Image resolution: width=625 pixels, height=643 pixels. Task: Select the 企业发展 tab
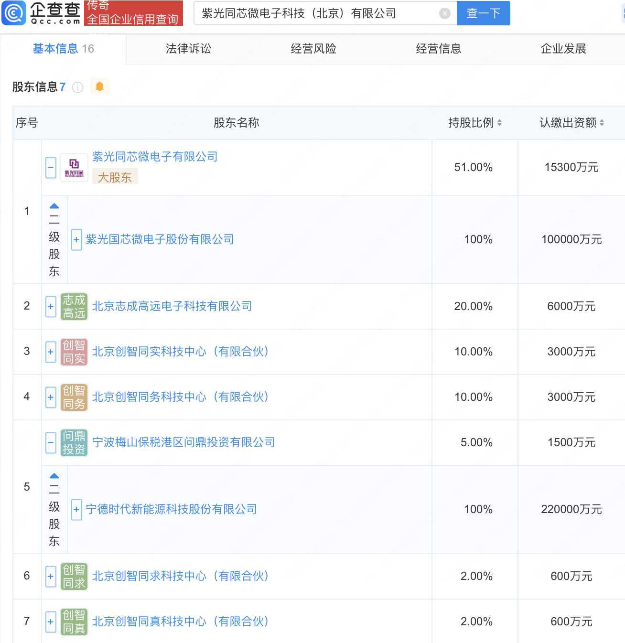coord(563,49)
